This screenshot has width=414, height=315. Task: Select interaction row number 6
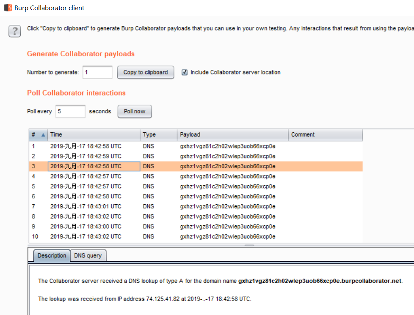pos(196,196)
